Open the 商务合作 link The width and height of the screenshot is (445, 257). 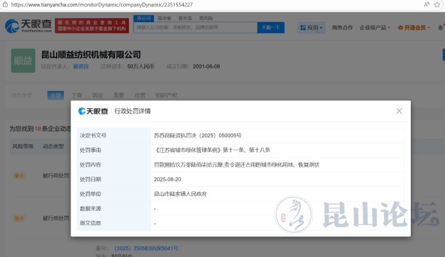[x=342, y=27]
